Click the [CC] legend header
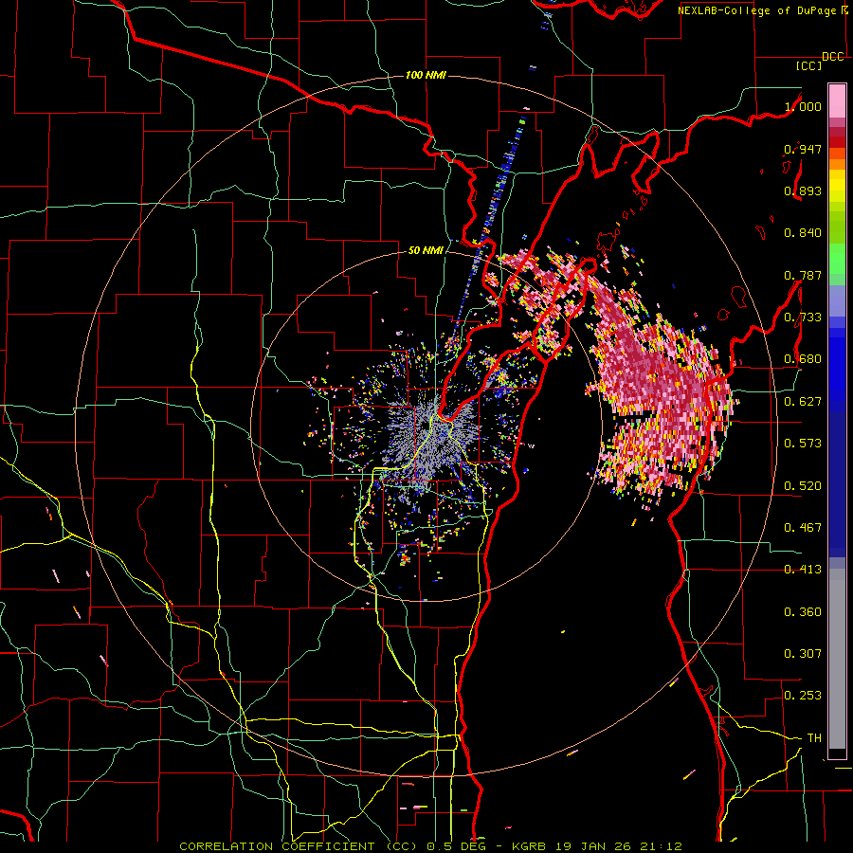Image resolution: width=853 pixels, height=853 pixels. [808, 65]
